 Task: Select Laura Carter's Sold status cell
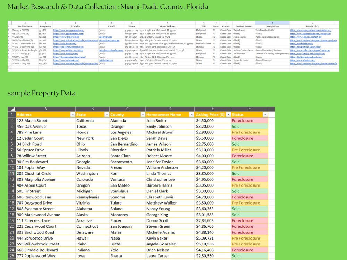(249, 256)
